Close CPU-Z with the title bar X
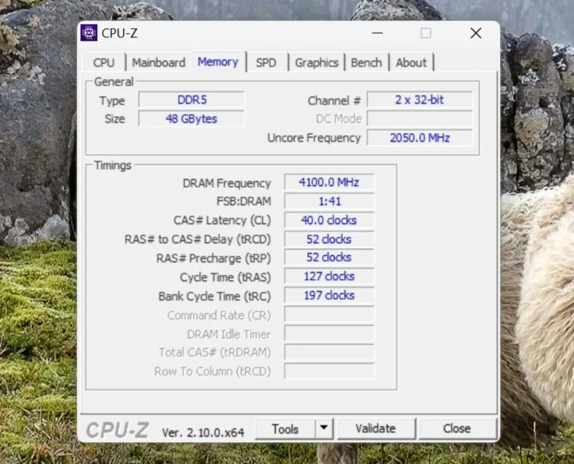Screen dimensions: 574x464 (x=476, y=33)
